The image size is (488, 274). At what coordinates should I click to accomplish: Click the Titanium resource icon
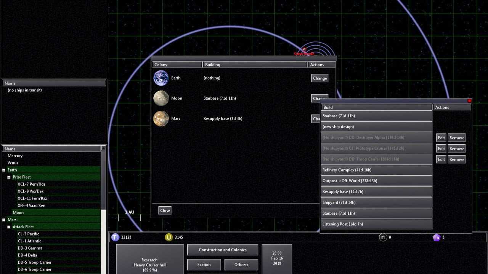pos(115,237)
